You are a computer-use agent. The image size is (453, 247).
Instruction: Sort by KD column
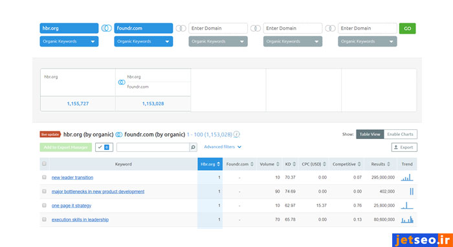point(290,164)
